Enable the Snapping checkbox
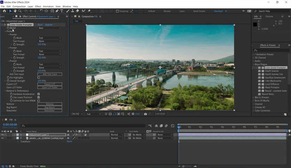291x168 pixels. coord(117,11)
